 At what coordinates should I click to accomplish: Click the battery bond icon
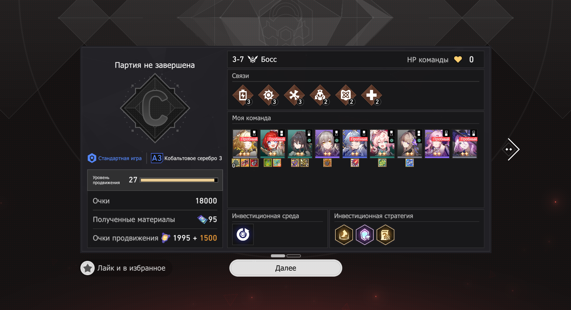[243, 95]
